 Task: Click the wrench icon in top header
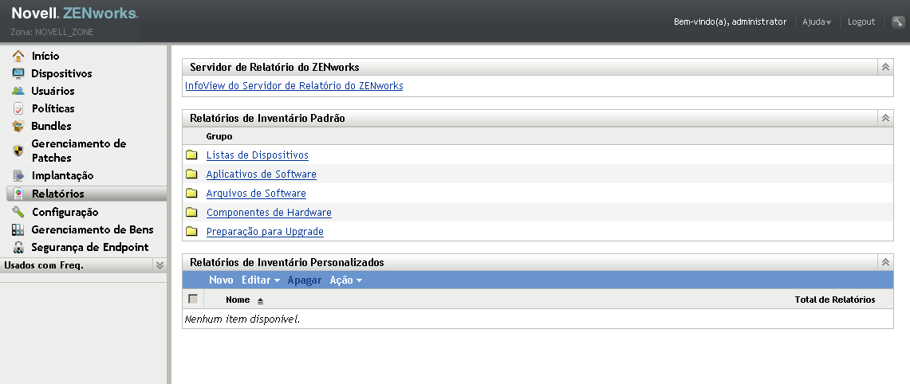pos(897,22)
